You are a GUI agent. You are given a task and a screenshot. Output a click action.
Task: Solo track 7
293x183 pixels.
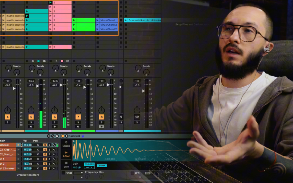78,122
